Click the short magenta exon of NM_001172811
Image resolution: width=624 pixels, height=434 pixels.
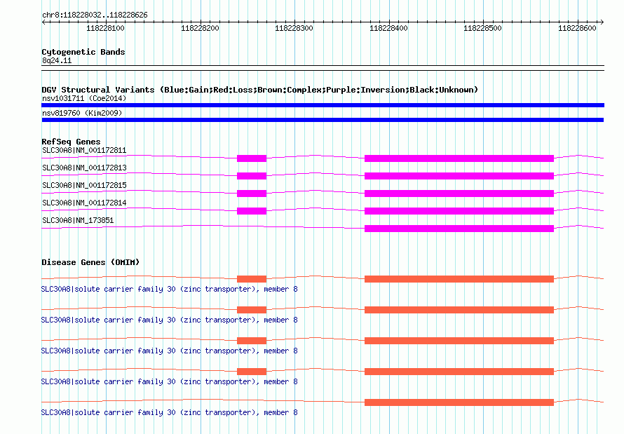tap(252, 158)
